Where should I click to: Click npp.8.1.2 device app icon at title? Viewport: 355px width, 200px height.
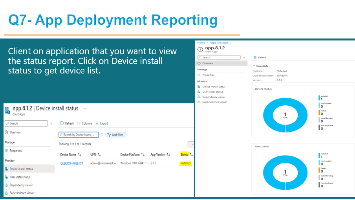pos(7,110)
